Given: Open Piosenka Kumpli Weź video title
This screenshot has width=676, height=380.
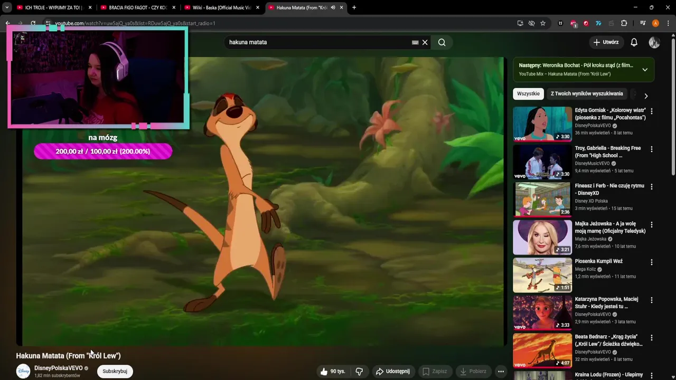Looking at the screenshot, I should 598,261.
